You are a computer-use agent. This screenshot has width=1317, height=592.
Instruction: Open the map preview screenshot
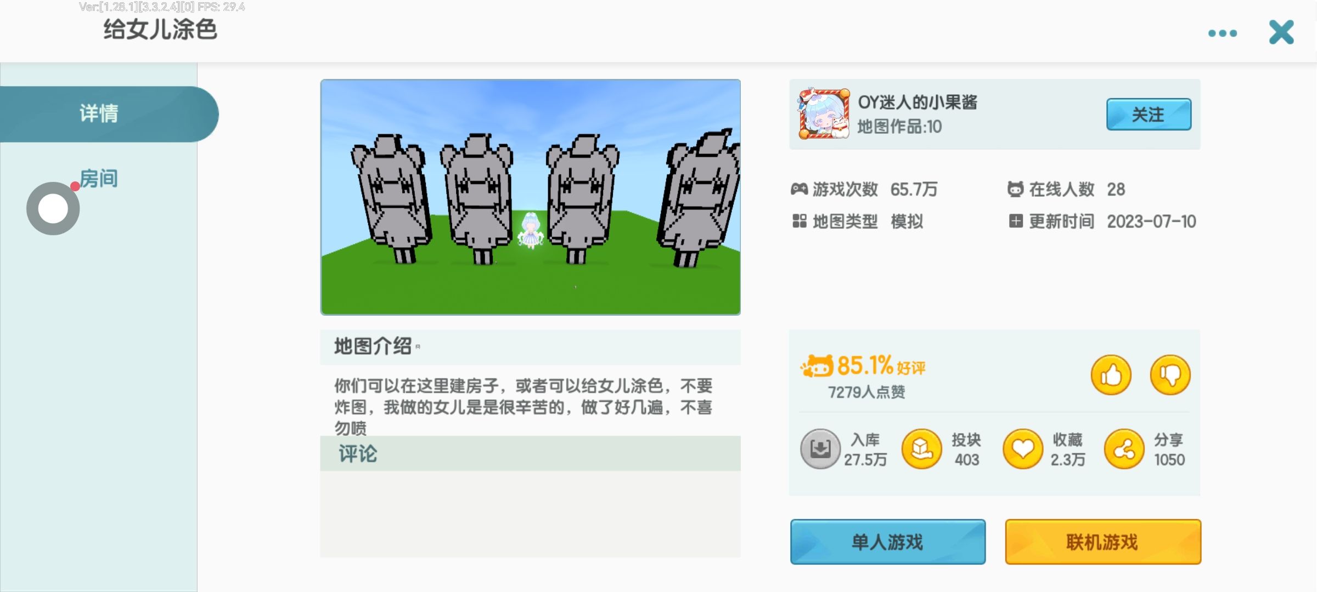click(x=530, y=197)
